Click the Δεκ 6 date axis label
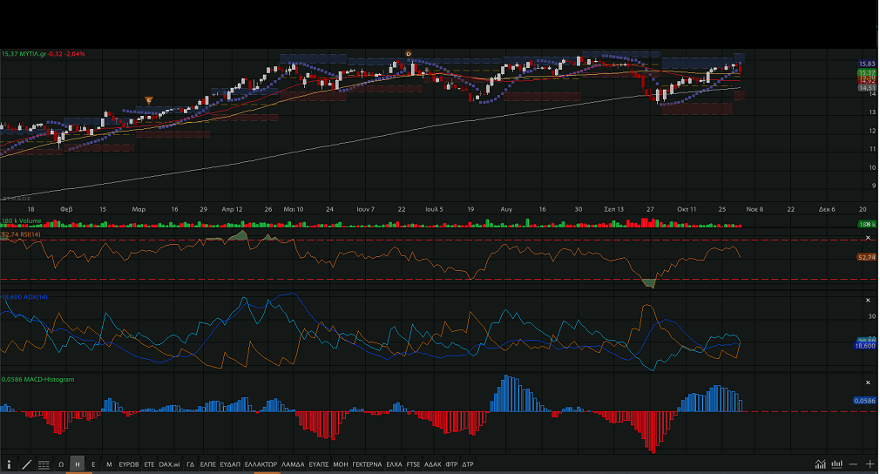The width and height of the screenshot is (880, 474). coord(827,209)
